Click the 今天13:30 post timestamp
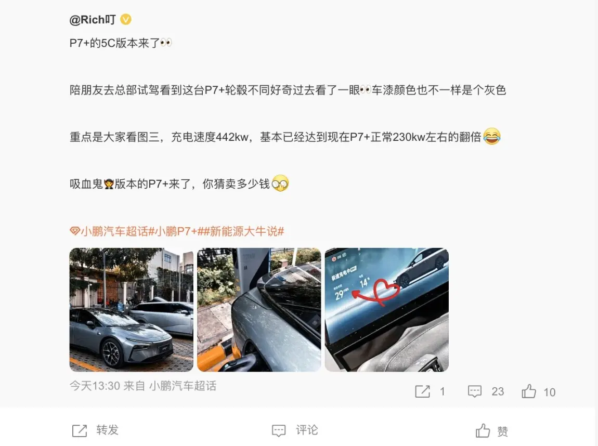The width and height of the screenshot is (598, 446). click(95, 386)
